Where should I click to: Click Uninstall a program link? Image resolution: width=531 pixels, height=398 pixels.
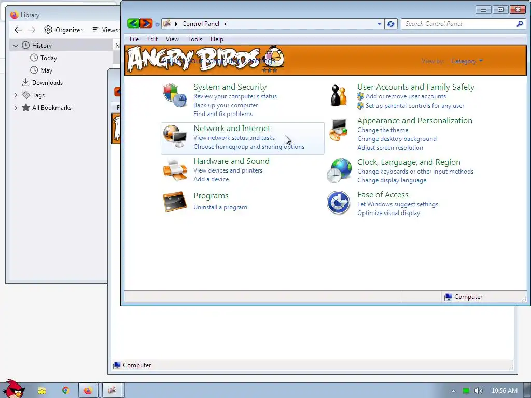pos(220,207)
